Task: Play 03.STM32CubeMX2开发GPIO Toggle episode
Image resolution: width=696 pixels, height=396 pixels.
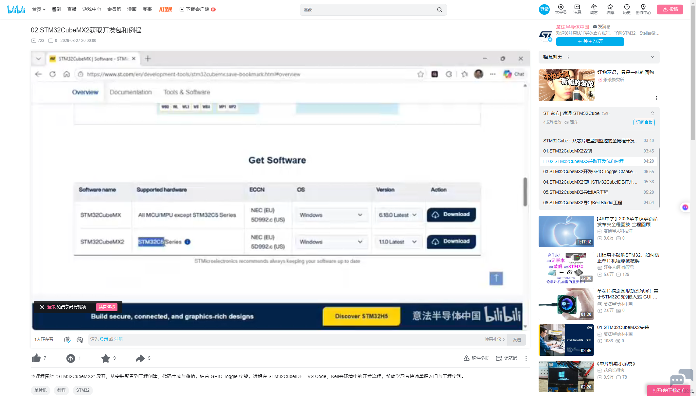Action: 598,171
